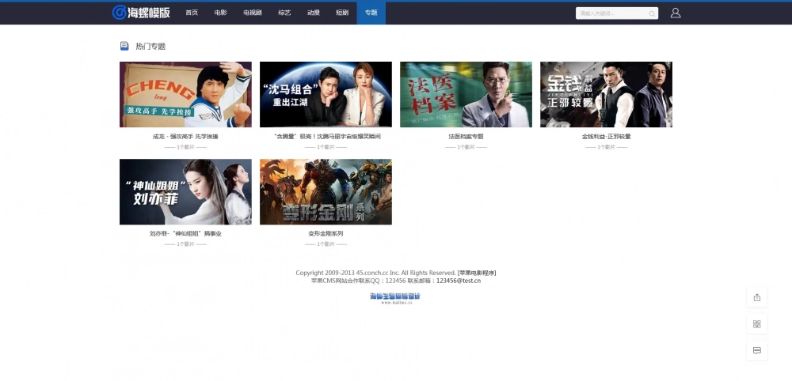Go to 首页 in navigation bar

[x=192, y=13]
